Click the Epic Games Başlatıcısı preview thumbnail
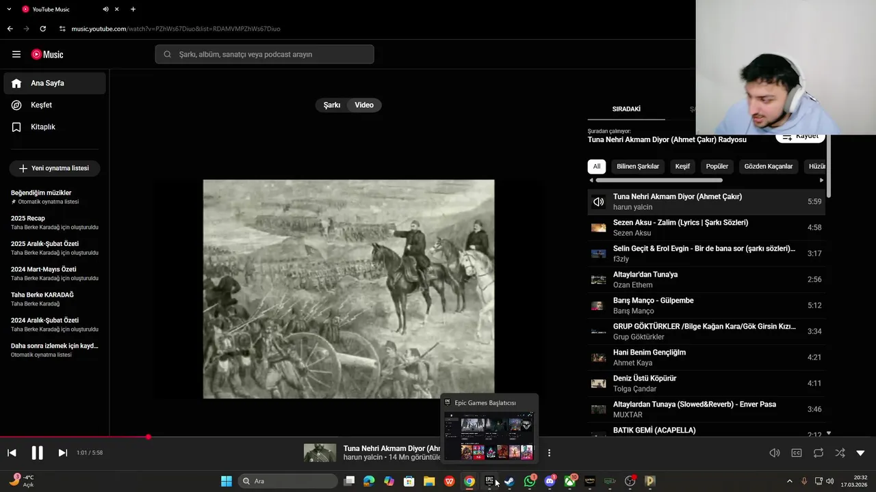 tap(489, 435)
